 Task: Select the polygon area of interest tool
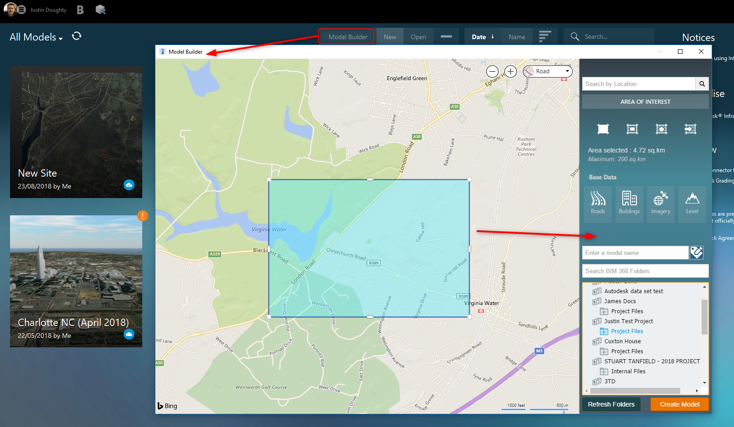(662, 129)
